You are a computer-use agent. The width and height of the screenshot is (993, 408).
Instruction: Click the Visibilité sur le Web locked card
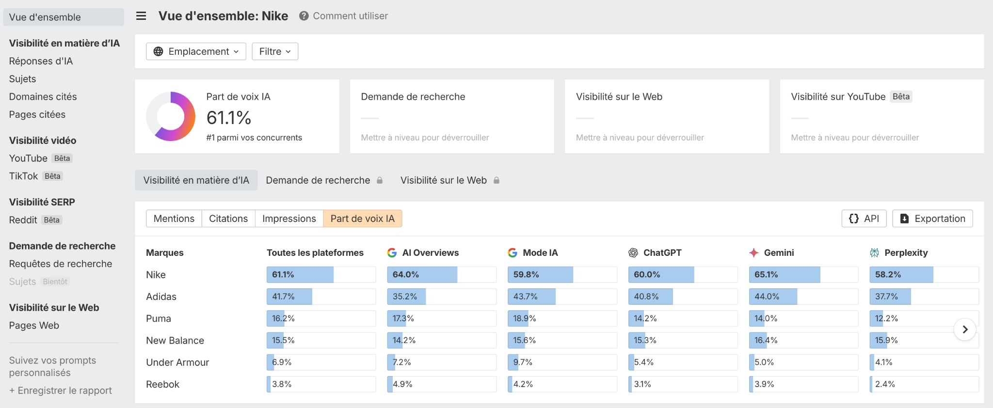pos(667,117)
